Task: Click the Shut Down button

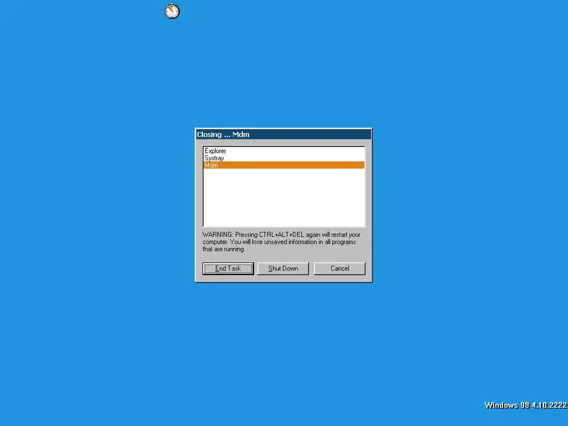Action: 283,268
